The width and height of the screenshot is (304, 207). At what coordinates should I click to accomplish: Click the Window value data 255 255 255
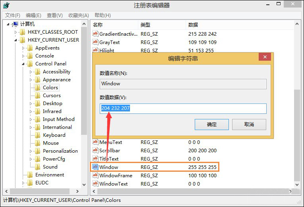pyautogui.click(x=202, y=167)
